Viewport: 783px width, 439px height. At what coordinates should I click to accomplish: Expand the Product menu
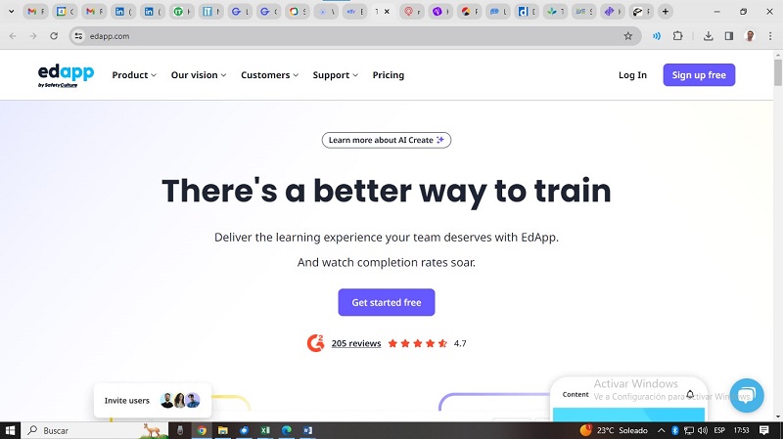[x=134, y=75]
